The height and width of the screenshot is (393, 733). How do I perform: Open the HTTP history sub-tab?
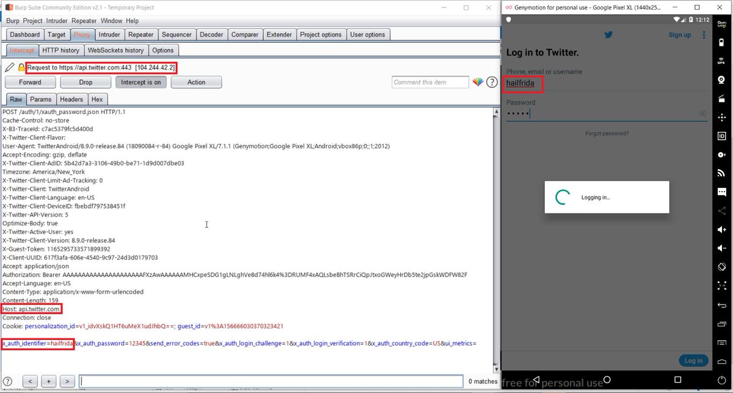click(61, 50)
